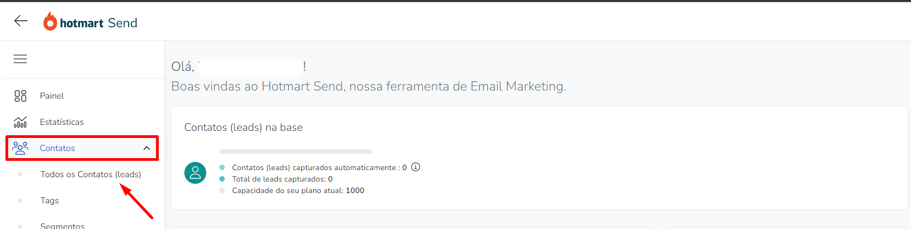Click the Contatos people icon

tap(20, 148)
